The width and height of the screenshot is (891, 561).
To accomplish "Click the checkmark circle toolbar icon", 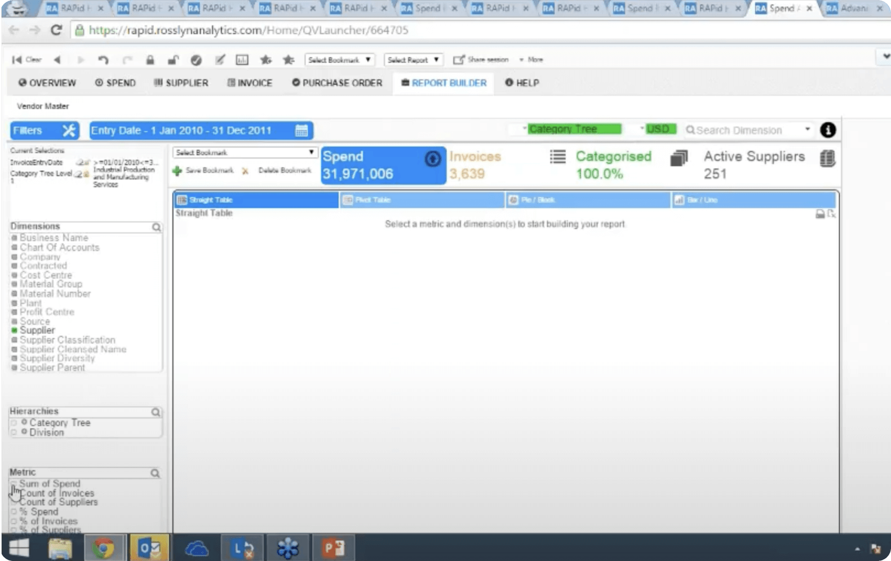I will click(196, 60).
